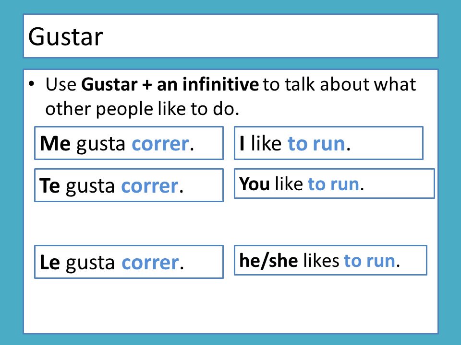
Task: Click the blue 'correr' in the Le sentence
Action: (x=150, y=263)
